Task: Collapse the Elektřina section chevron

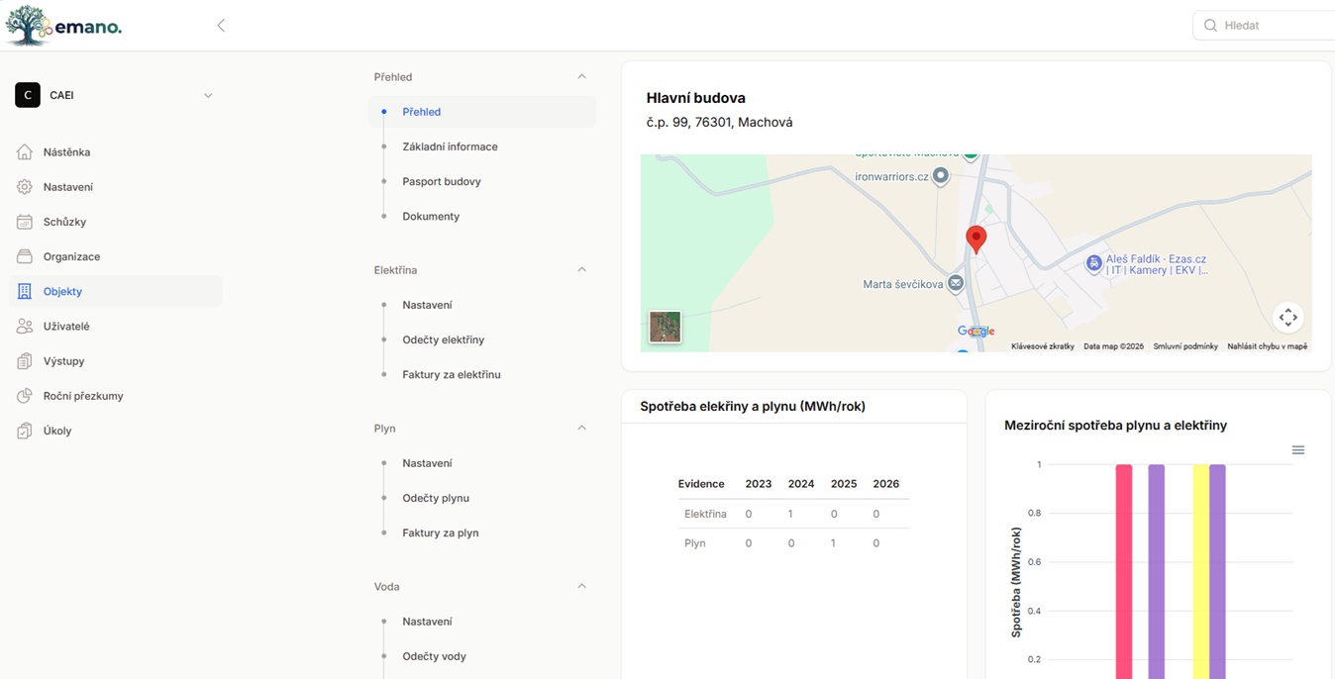Action: pos(581,269)
